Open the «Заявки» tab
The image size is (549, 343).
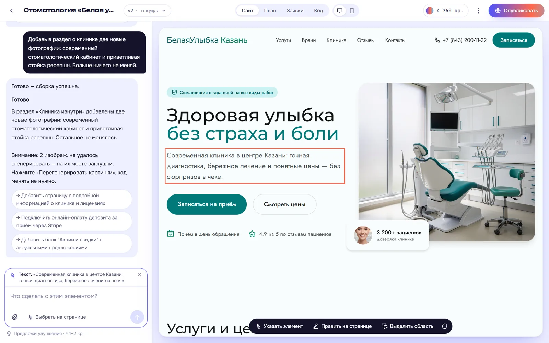[x=295, y=11]
